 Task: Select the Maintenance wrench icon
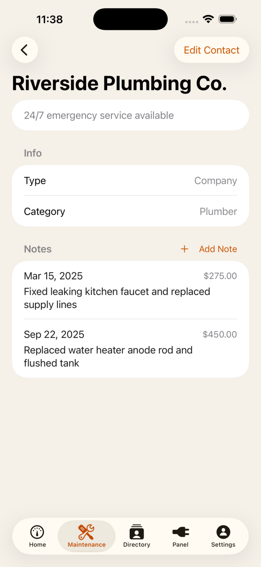[x=86, y=532]
